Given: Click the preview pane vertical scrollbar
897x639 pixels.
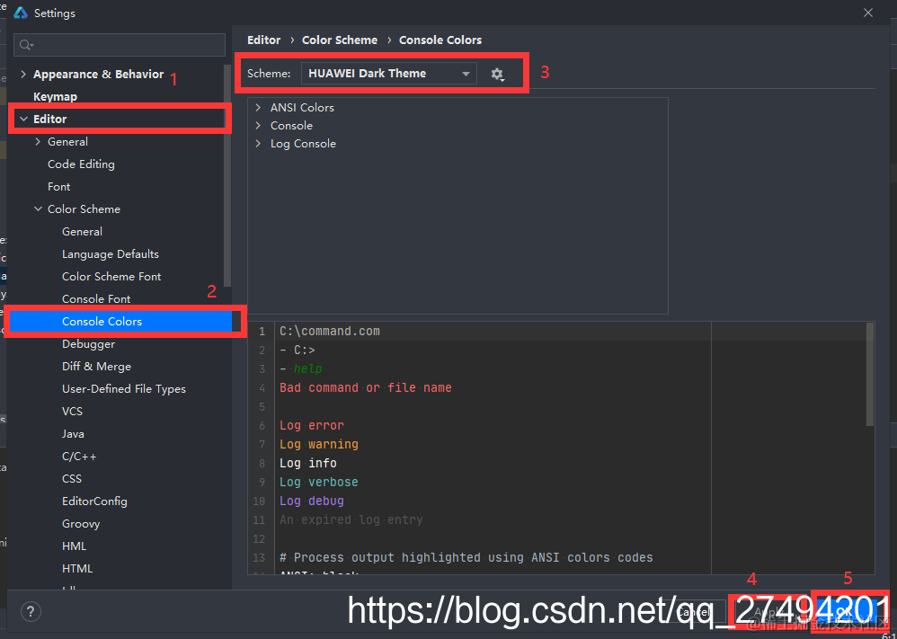Looking at the screenshot, I should (869, 375).
